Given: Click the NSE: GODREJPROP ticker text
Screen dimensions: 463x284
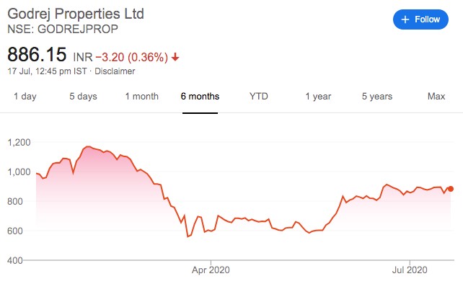Looking at the screenshot, I should 63,29.
